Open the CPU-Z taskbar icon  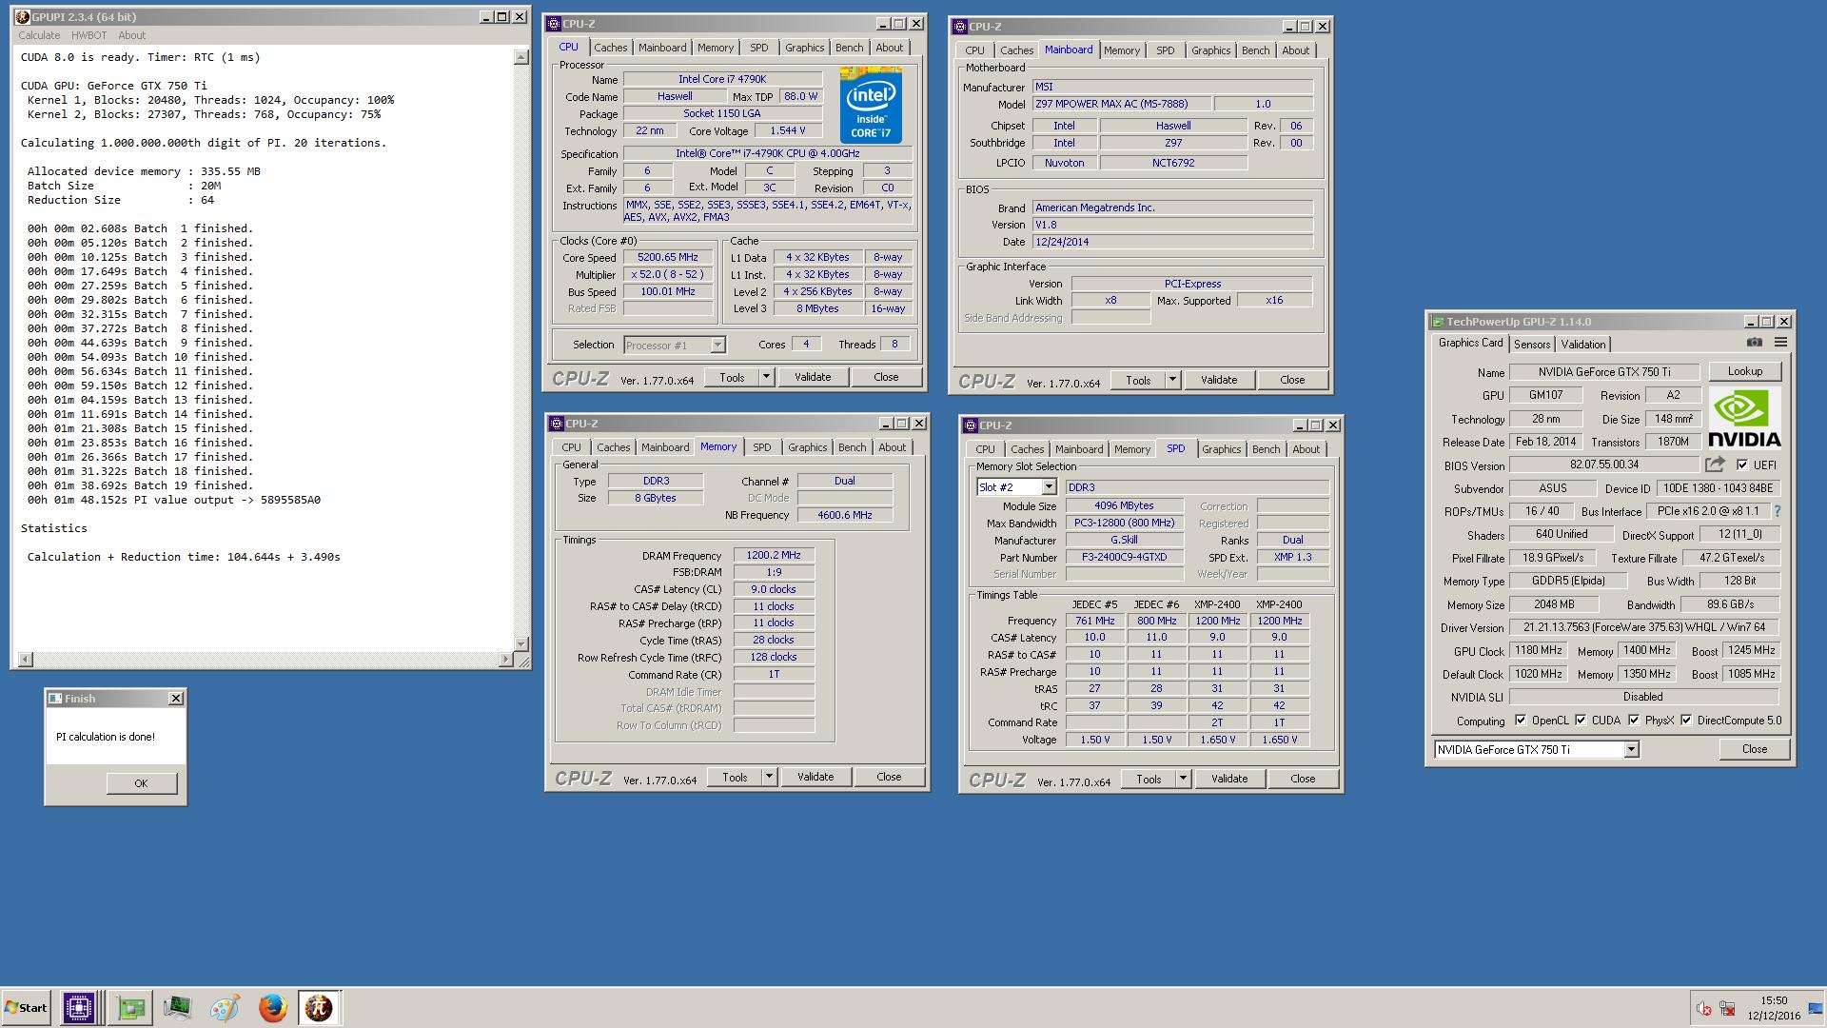(x=79, y=1008)
